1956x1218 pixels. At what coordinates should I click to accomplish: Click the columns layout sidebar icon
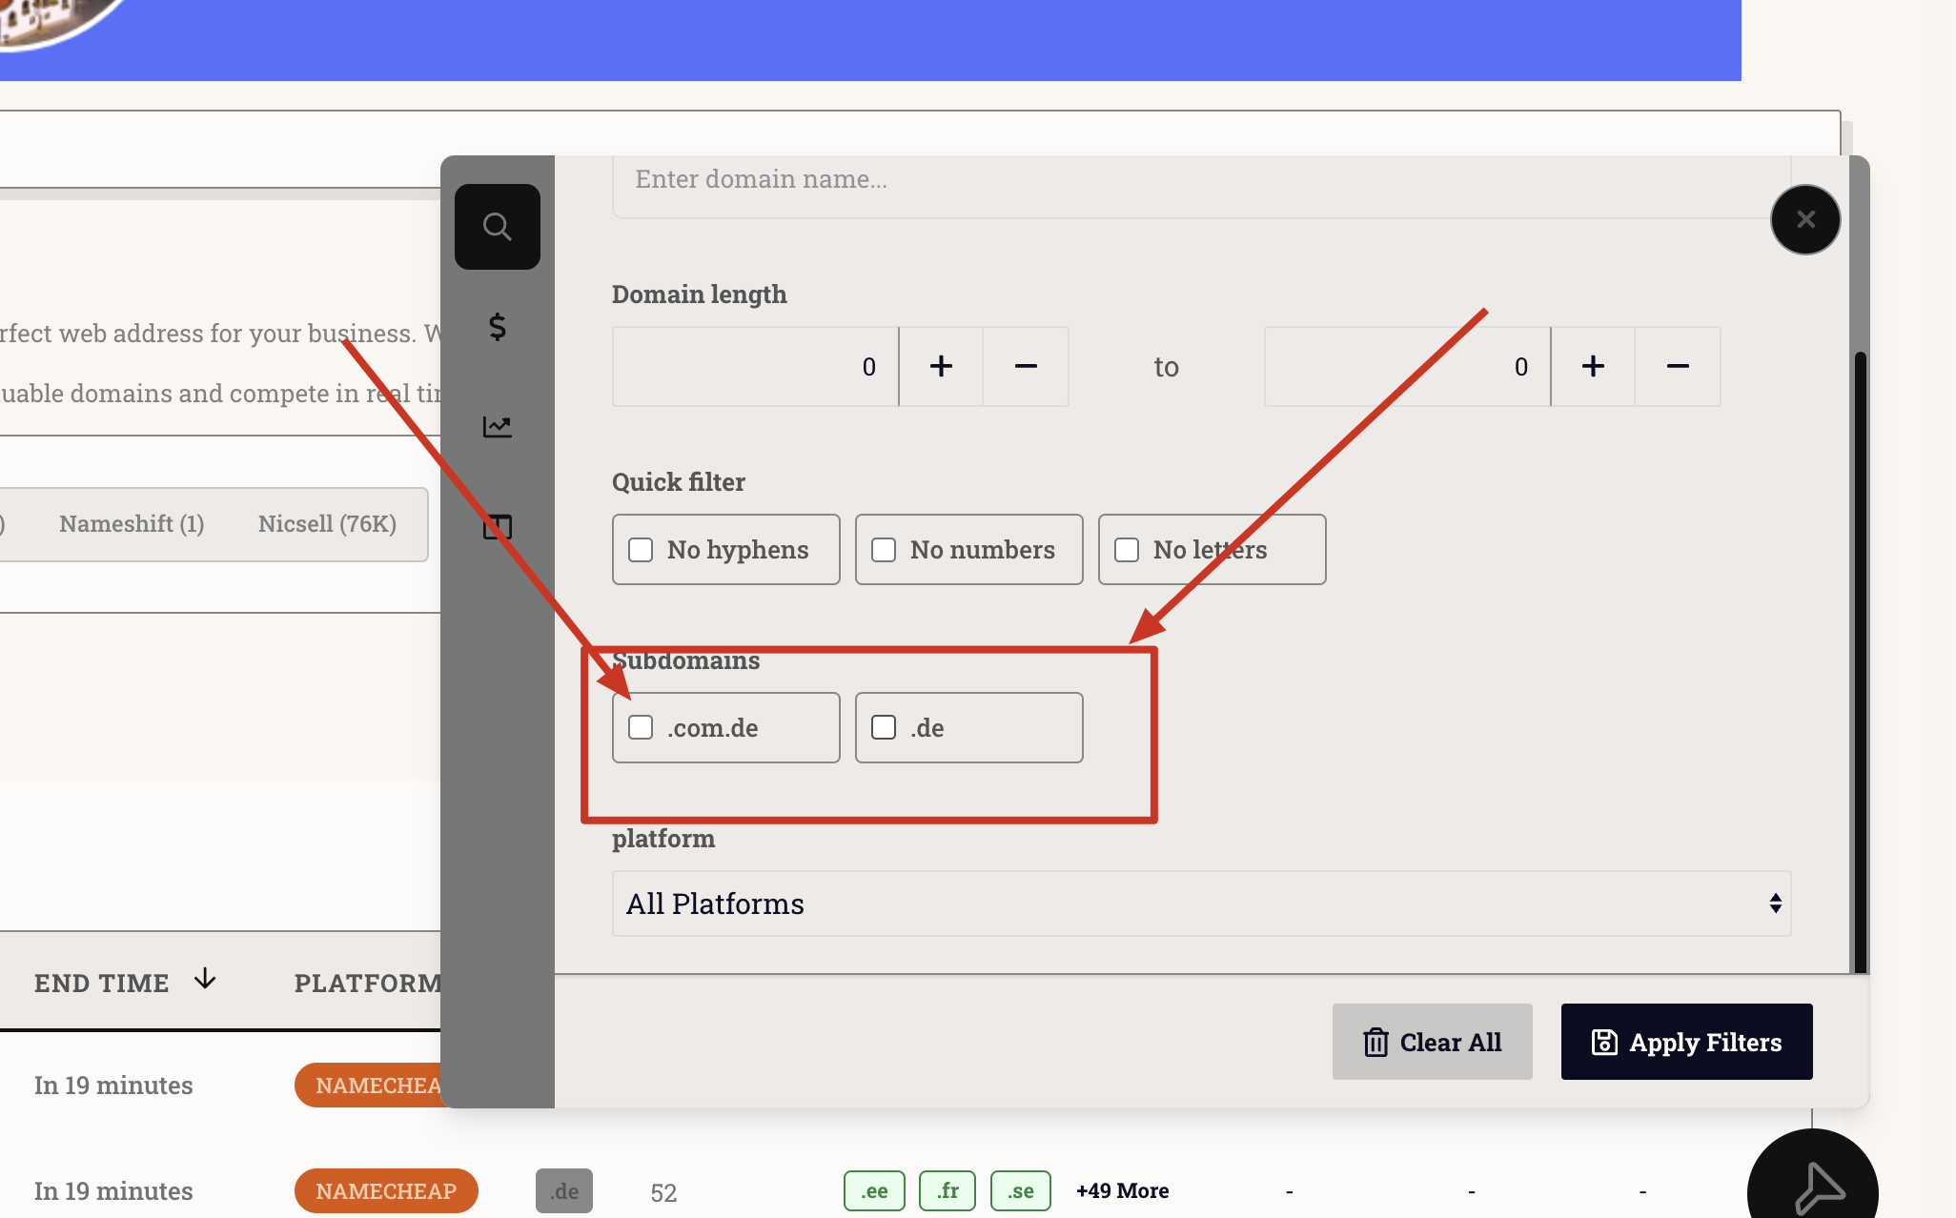coord(497,526)
